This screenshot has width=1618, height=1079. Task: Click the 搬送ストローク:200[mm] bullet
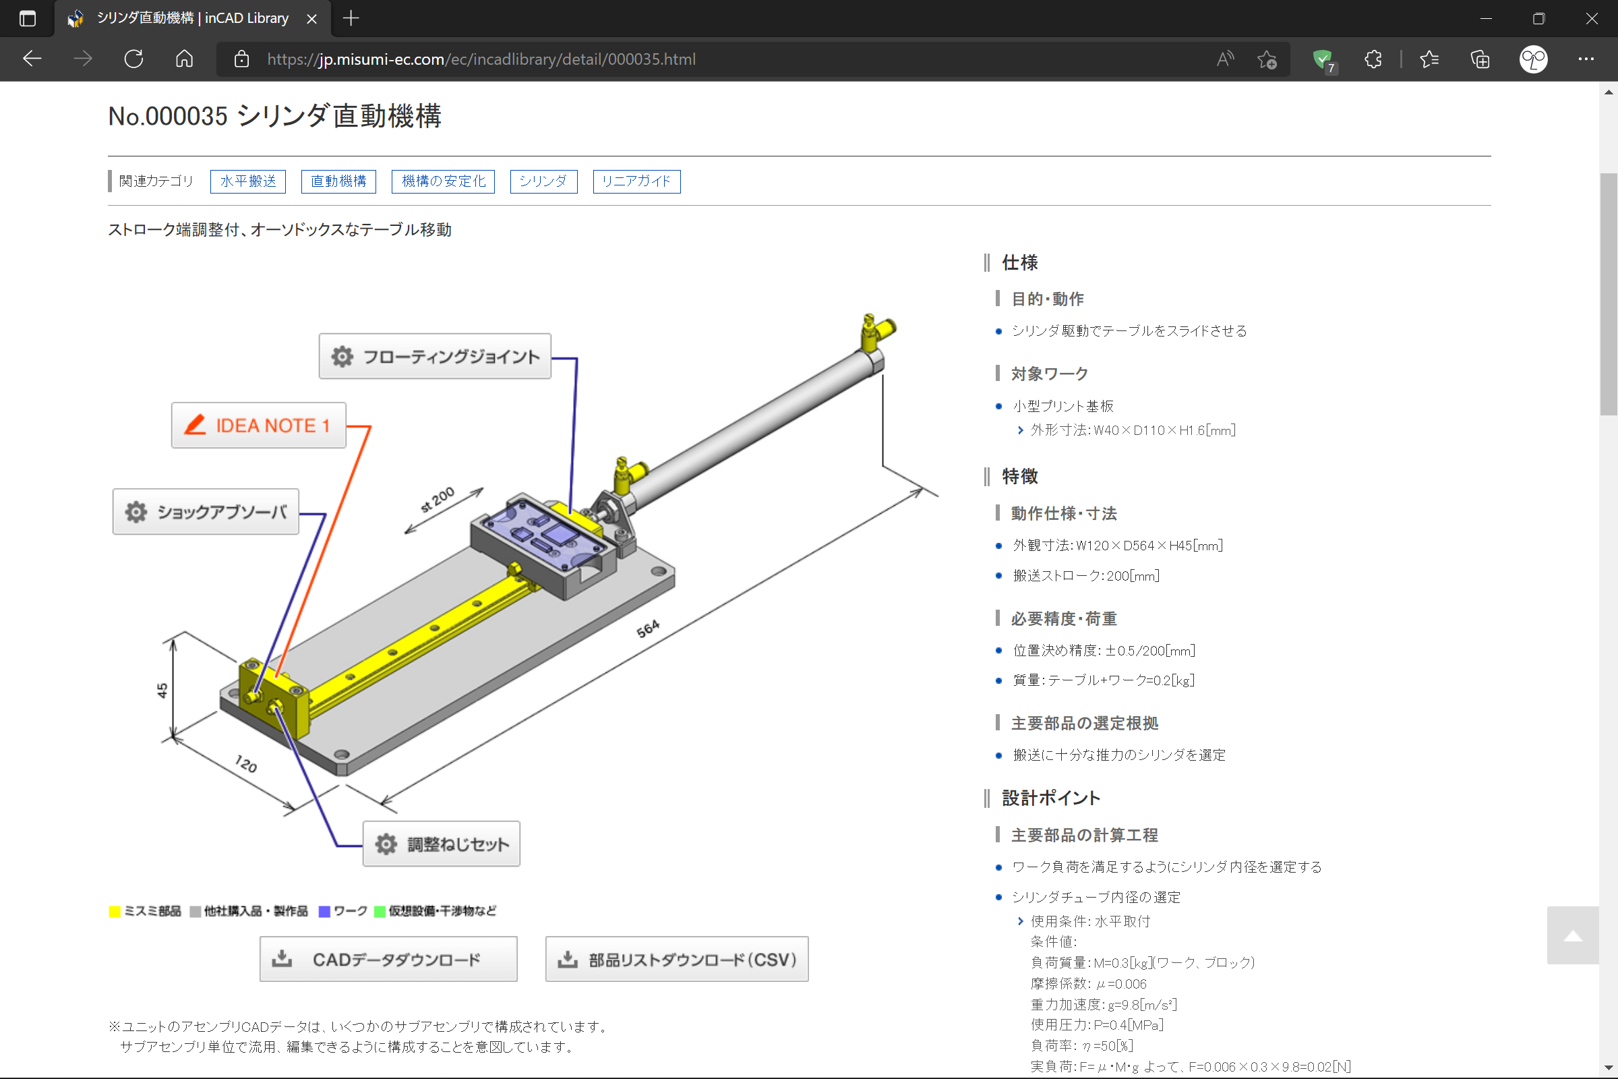click(1085, 575)
